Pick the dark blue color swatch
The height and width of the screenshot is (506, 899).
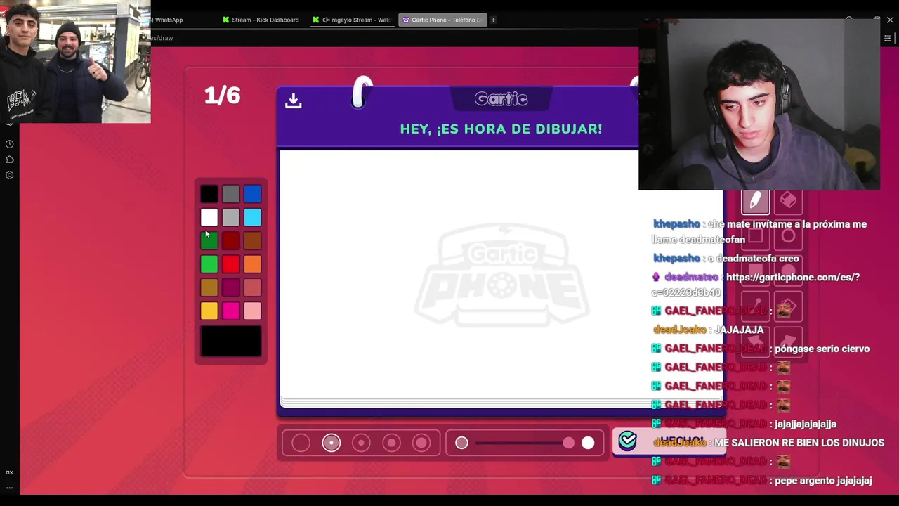tap(253, 194)
